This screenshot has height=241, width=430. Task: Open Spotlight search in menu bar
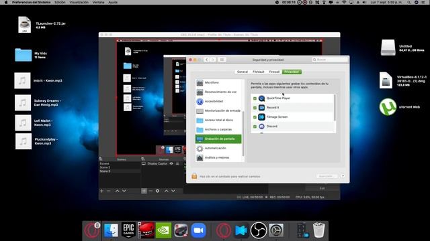(x=409, y=2)
